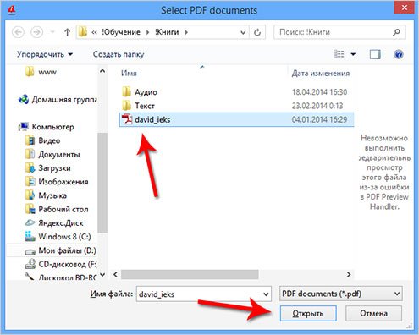This screenshot has width=419, height=335.
Task: Open Изображения in sidebar
Action: click(x=63, y=182)
